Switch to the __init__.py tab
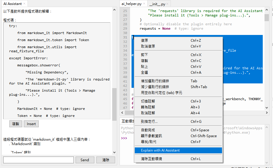The width and height of the screenshot is (273, 168). (157, 4)
